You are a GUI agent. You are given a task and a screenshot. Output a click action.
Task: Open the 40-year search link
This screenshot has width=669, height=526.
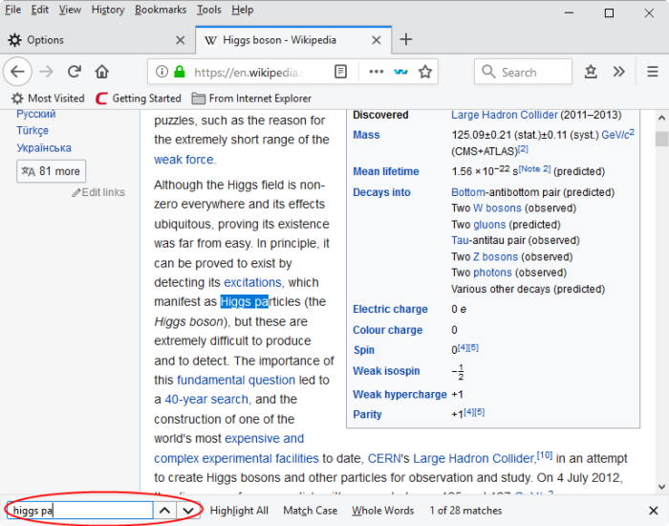coord(206,400)
